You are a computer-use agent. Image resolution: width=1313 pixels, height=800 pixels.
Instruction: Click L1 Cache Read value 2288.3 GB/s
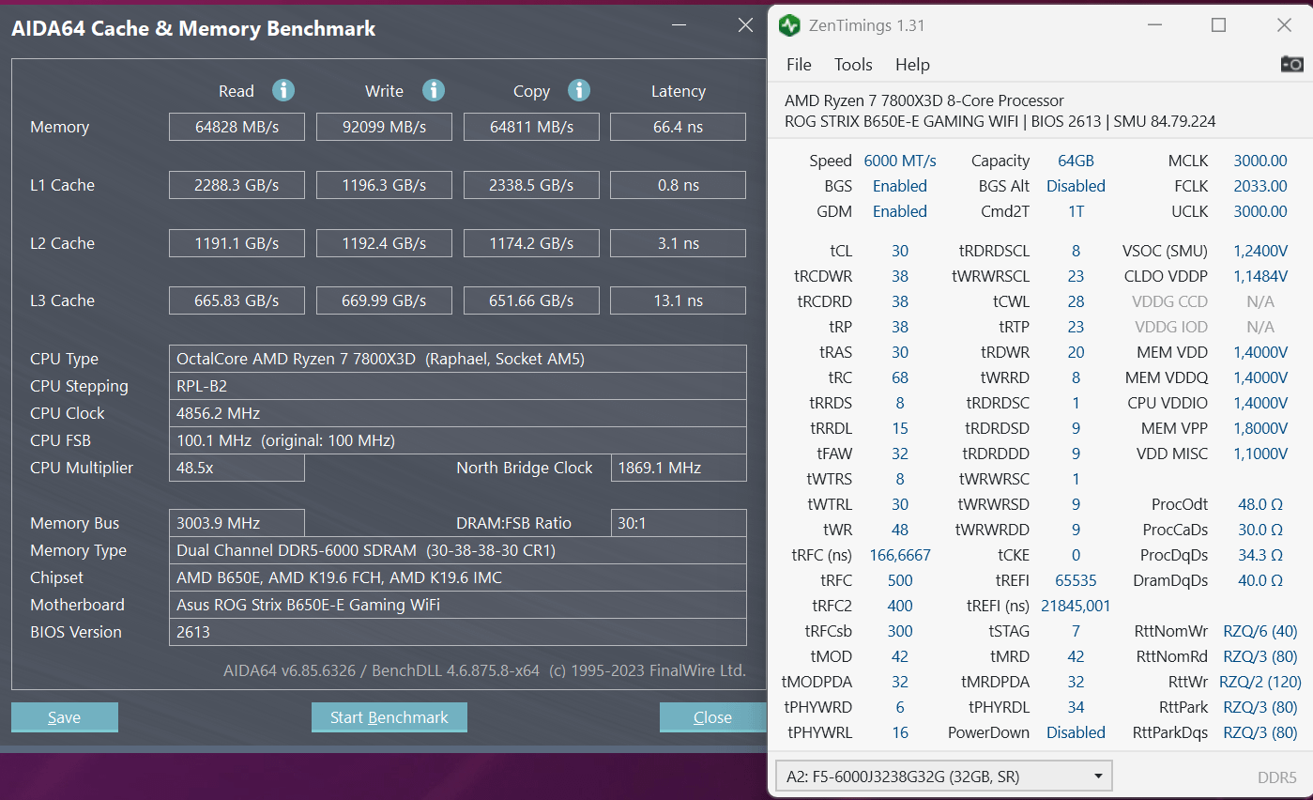[x=237, y=185]
